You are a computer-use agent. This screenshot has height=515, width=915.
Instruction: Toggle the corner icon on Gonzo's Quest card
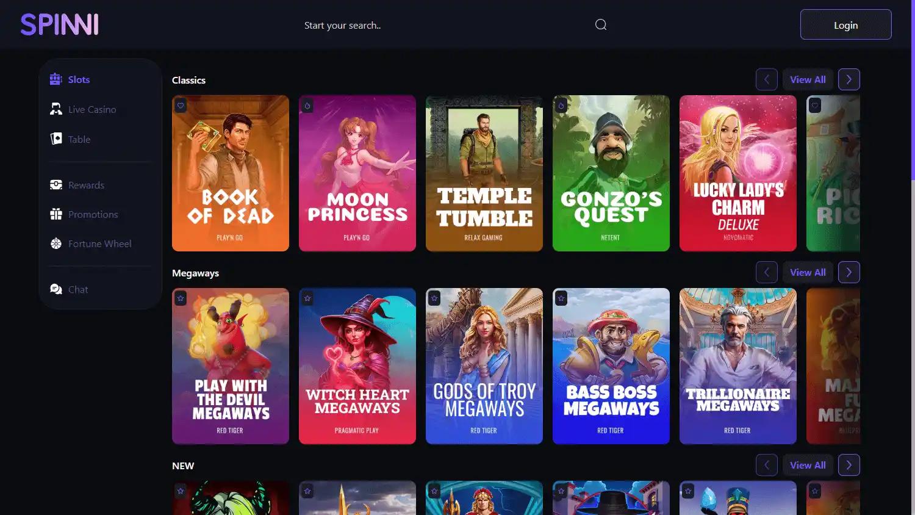pyautogui.click(x=561, y=106)
